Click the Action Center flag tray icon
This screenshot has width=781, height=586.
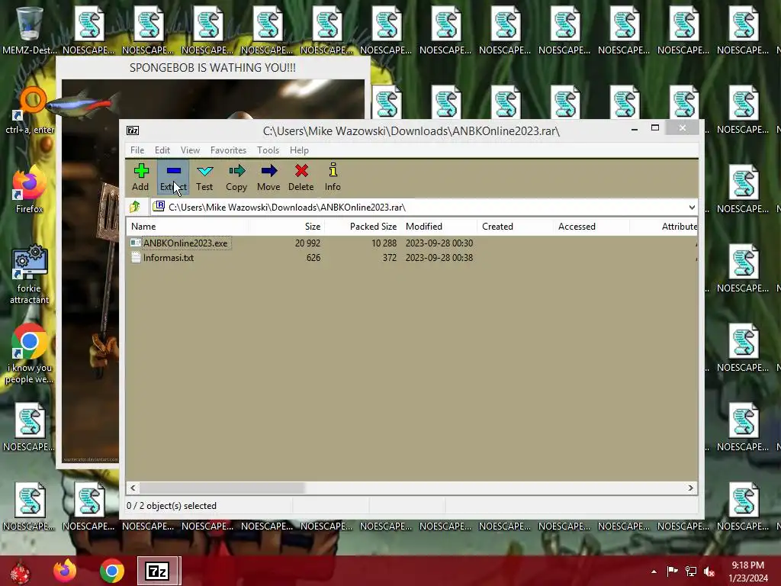click(672, 571)
